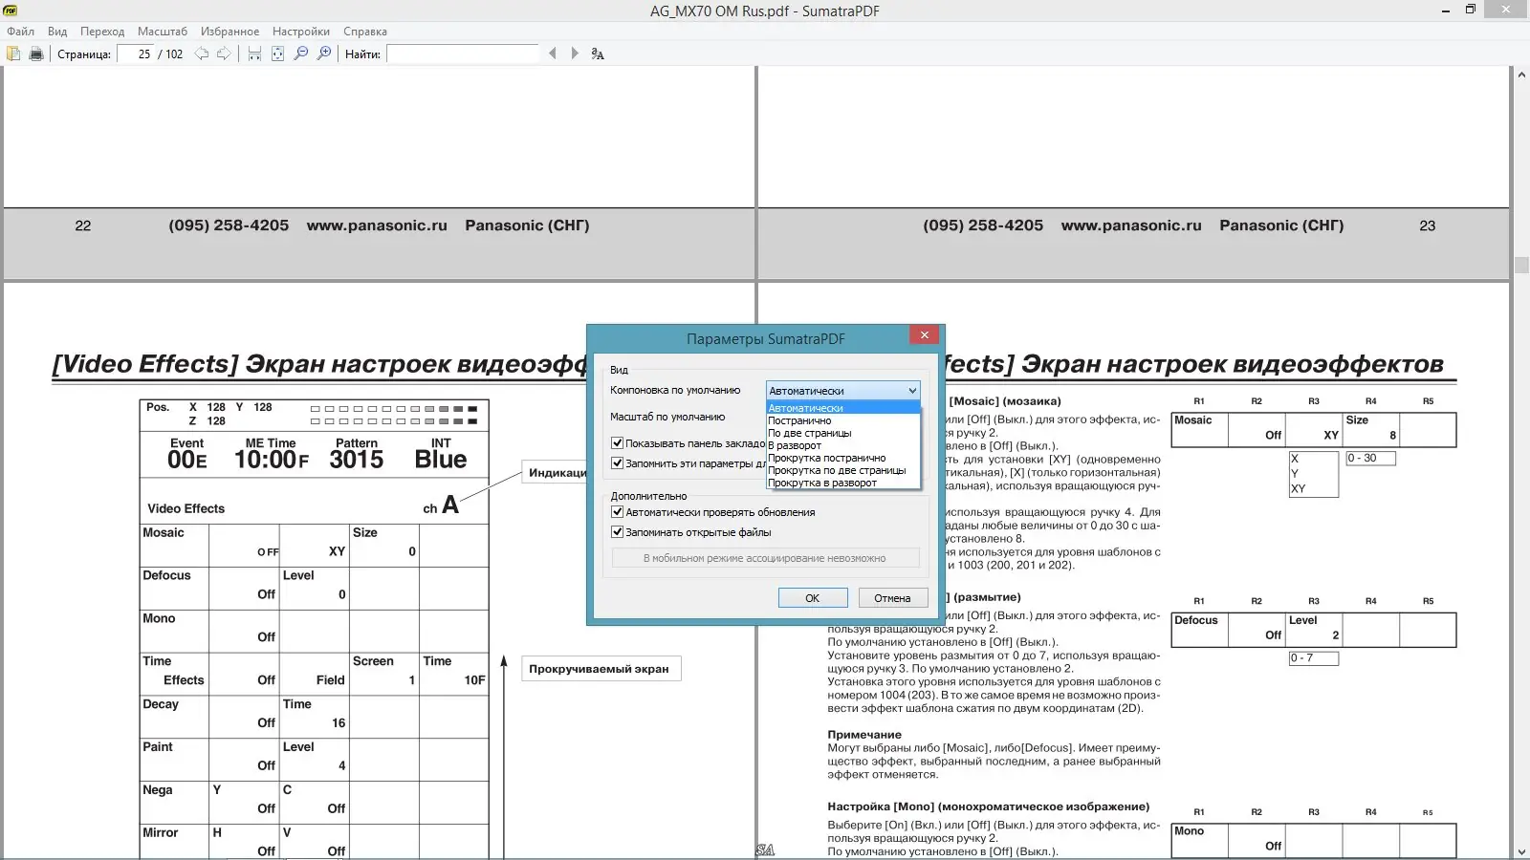This screenshot has width=1530, height=860.
Task: Uncheck Показывать панель закладок option
Action: (x=618, y=441)
